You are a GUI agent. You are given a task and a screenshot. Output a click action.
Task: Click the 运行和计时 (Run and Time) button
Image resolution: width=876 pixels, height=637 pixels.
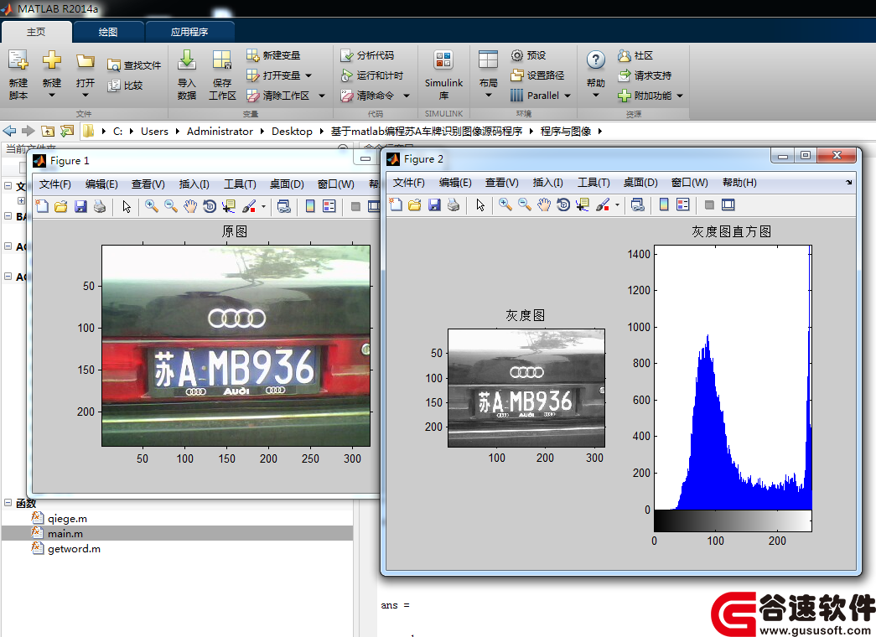[x=371, y=75]
